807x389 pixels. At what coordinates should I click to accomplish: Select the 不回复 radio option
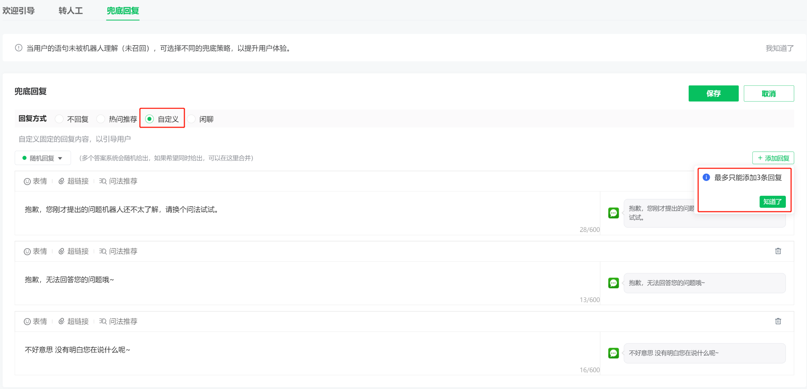pyautogui.click(x=59, y=119)
